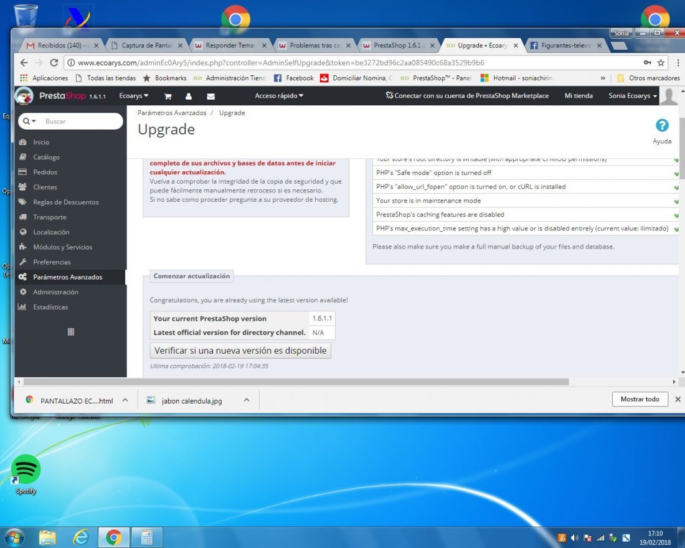Switch to the Figurantes-televisión Facebook tab
The image size is (685, 548).
point(565,45)
